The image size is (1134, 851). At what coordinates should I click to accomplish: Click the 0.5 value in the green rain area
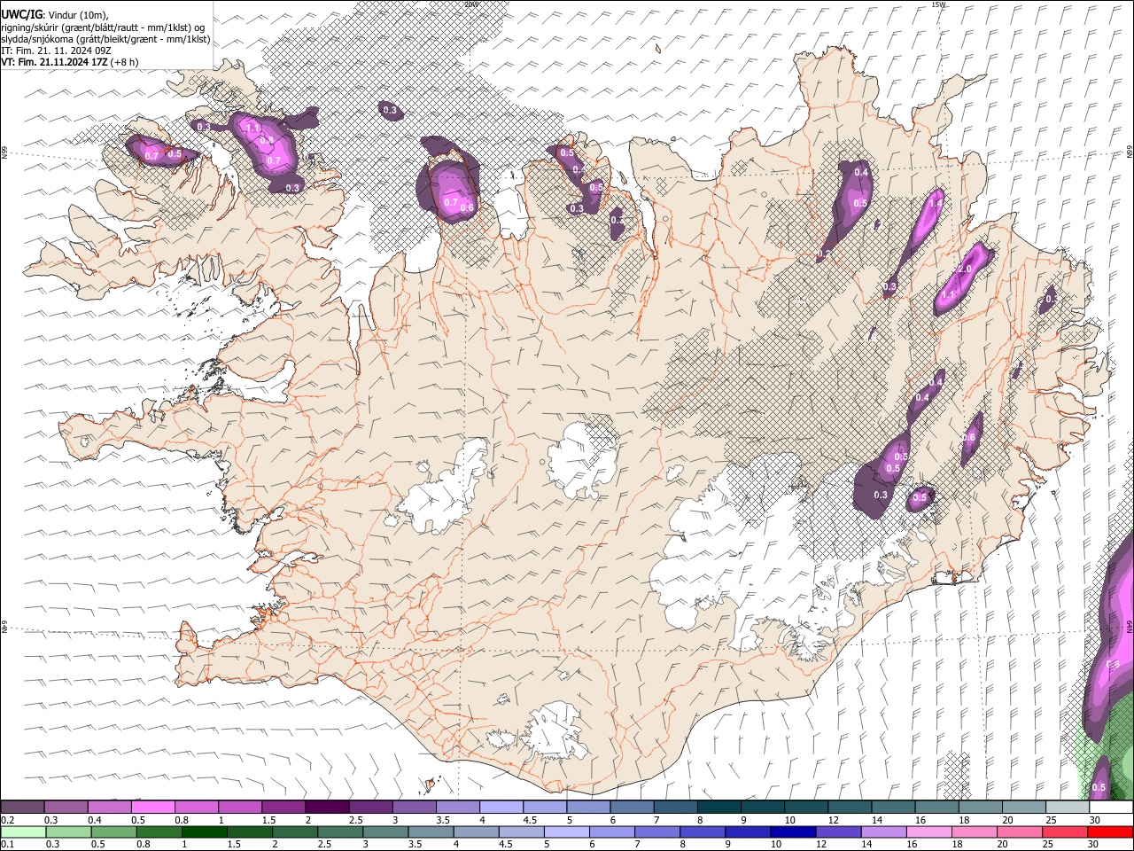[x=1099, y=787]
